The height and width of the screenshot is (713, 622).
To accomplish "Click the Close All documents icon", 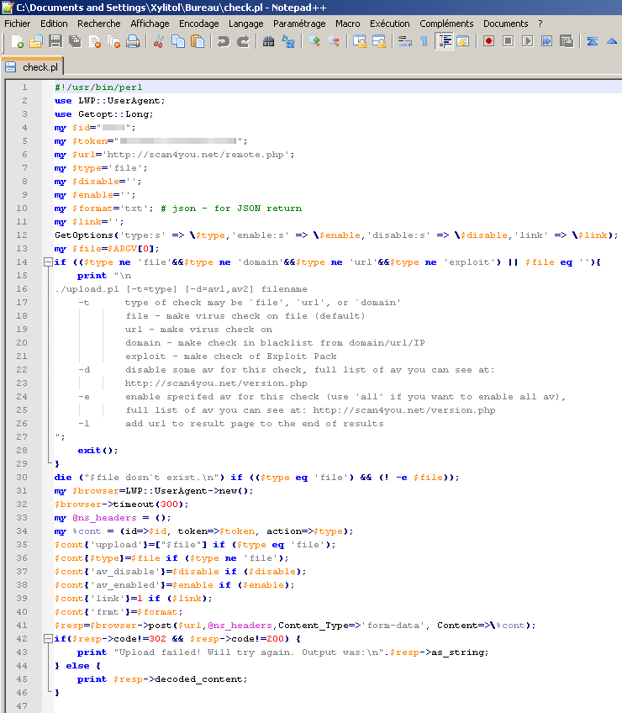I will 113,42.
